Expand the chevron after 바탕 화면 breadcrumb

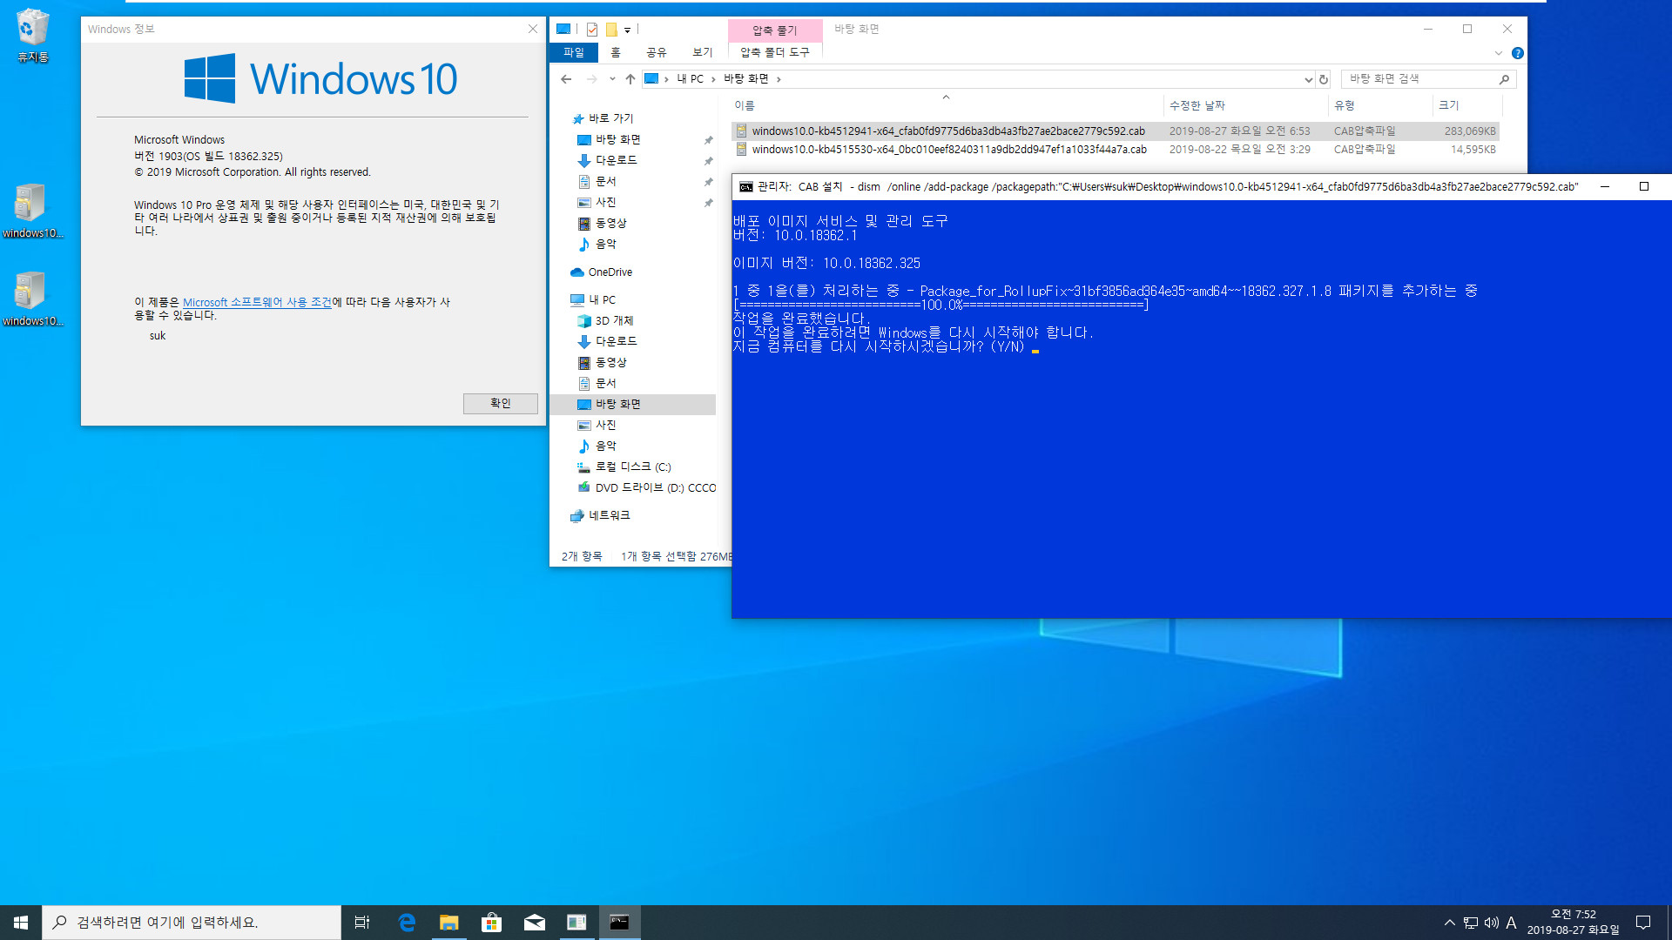click(x=779, y=79)
